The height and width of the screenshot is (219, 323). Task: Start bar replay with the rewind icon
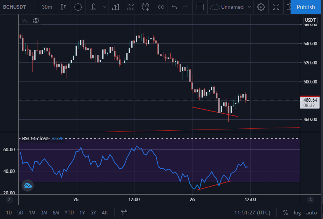pyautogui.click(x=160, y=7)
